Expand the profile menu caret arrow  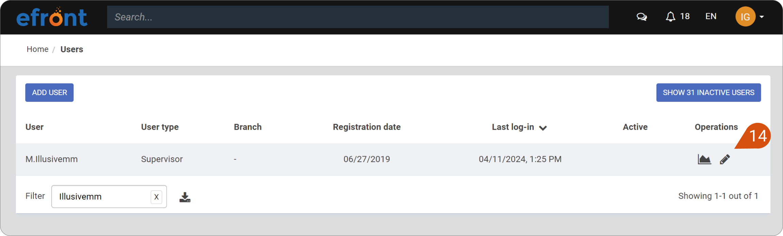tap(762, 17)
